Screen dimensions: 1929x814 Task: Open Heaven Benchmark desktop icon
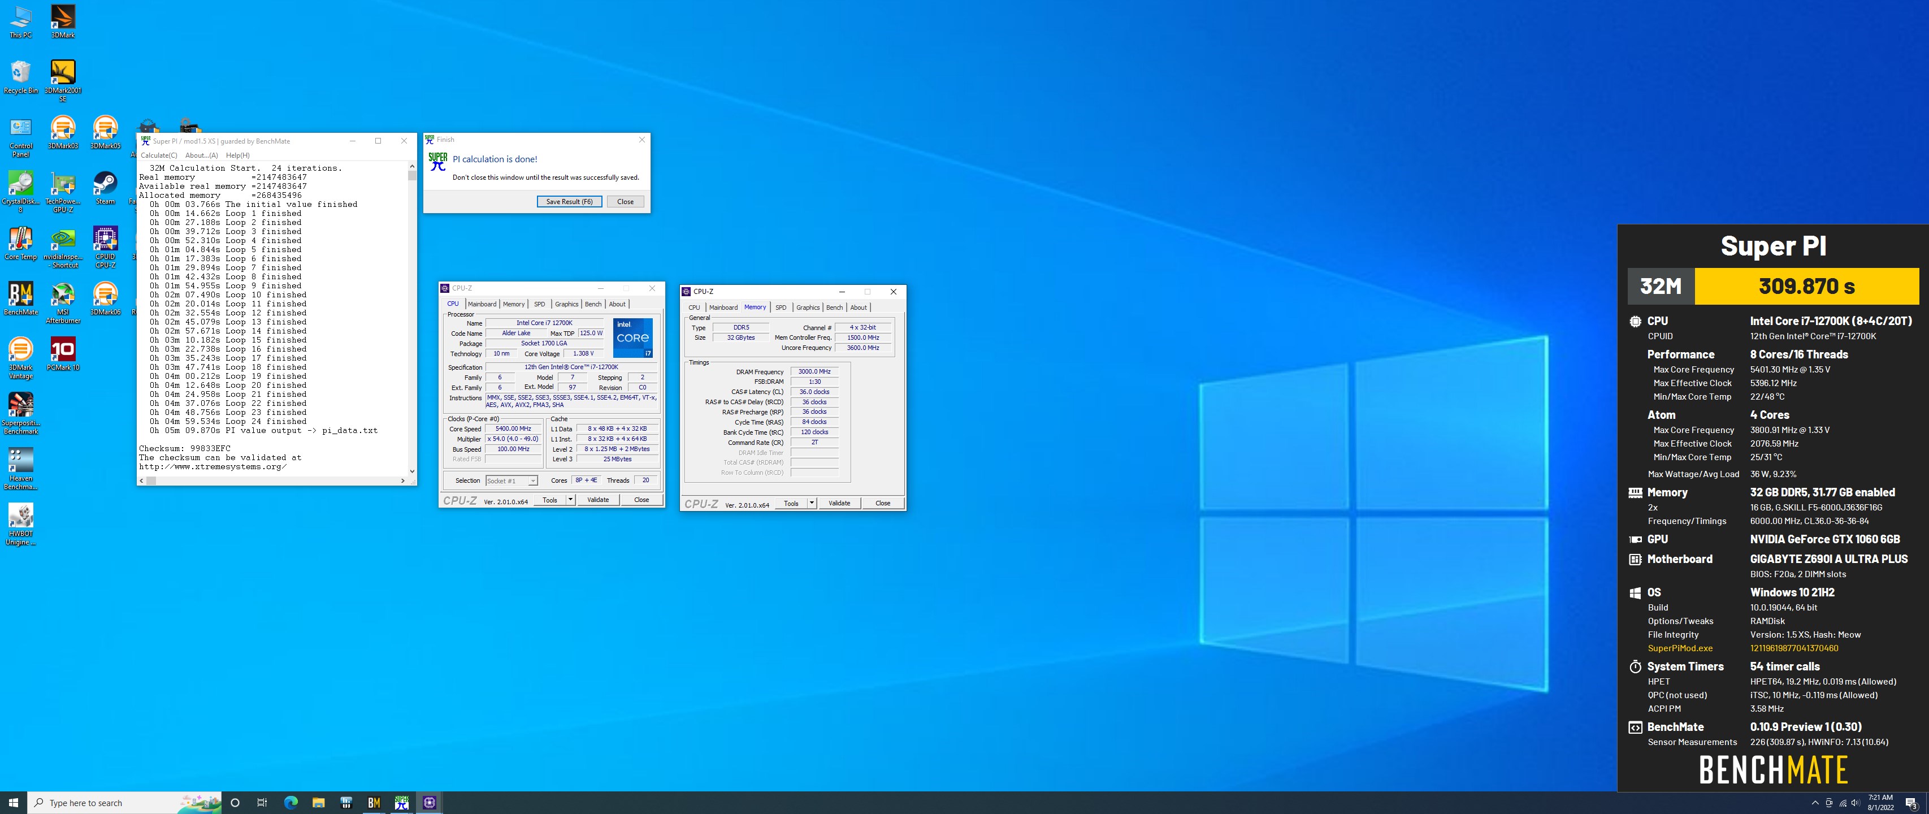[21, 469]
